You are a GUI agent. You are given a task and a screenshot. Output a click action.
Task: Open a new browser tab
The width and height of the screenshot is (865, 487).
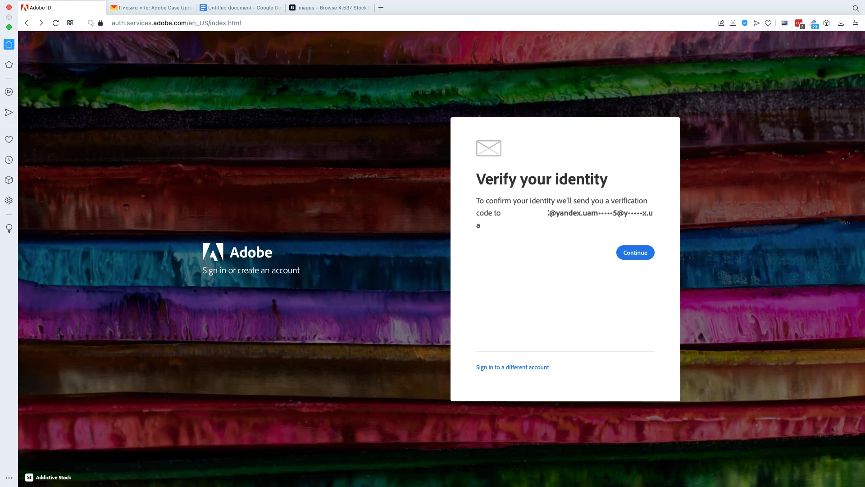pyautogui.click(x=381, y=8)
